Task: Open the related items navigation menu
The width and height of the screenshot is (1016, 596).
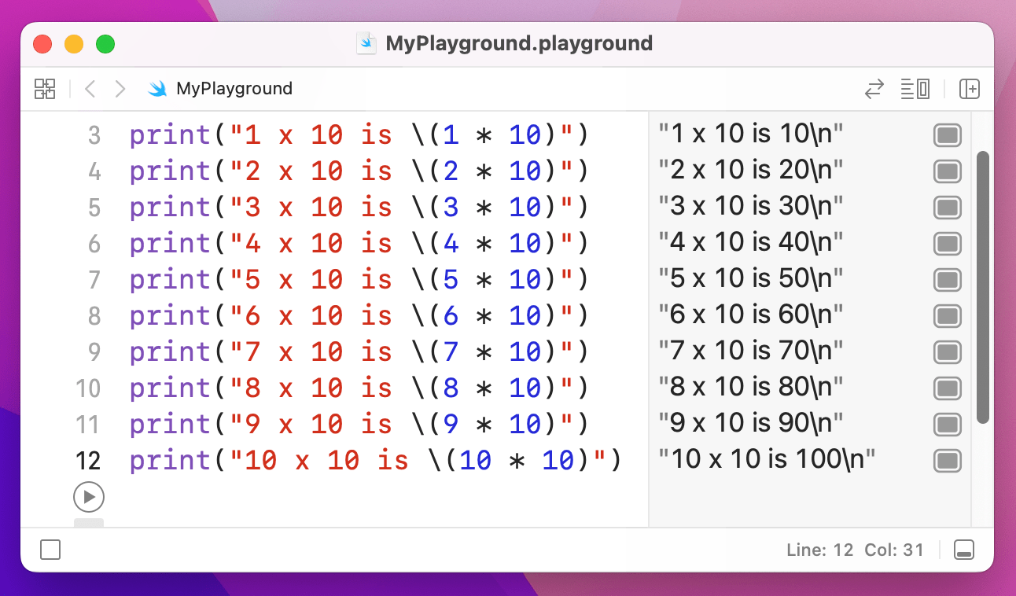Action: 45,89
